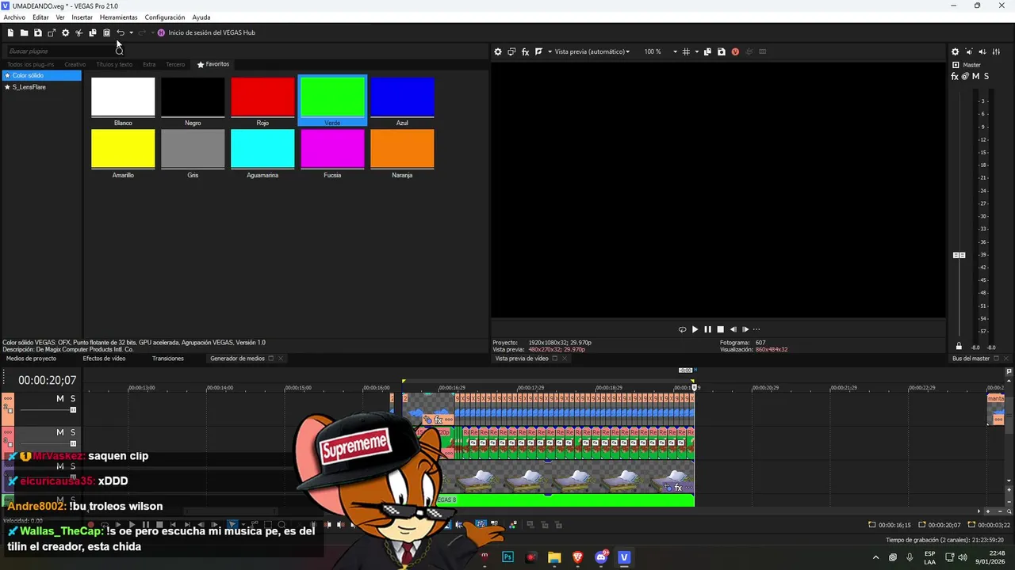Open master bus audio properties gear icon

(x=955, y=51)
